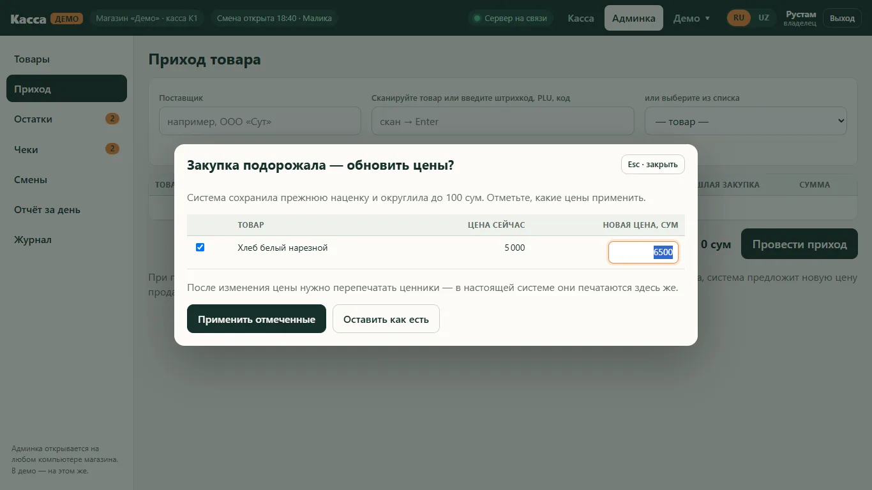Click current price 5 000 cell
872x490 pixels.
515,248
